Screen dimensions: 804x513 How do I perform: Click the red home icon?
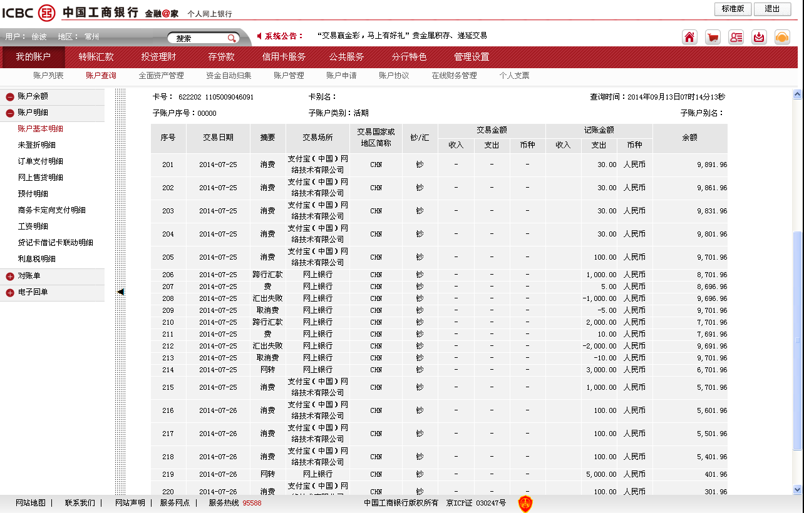coord(689,37)
